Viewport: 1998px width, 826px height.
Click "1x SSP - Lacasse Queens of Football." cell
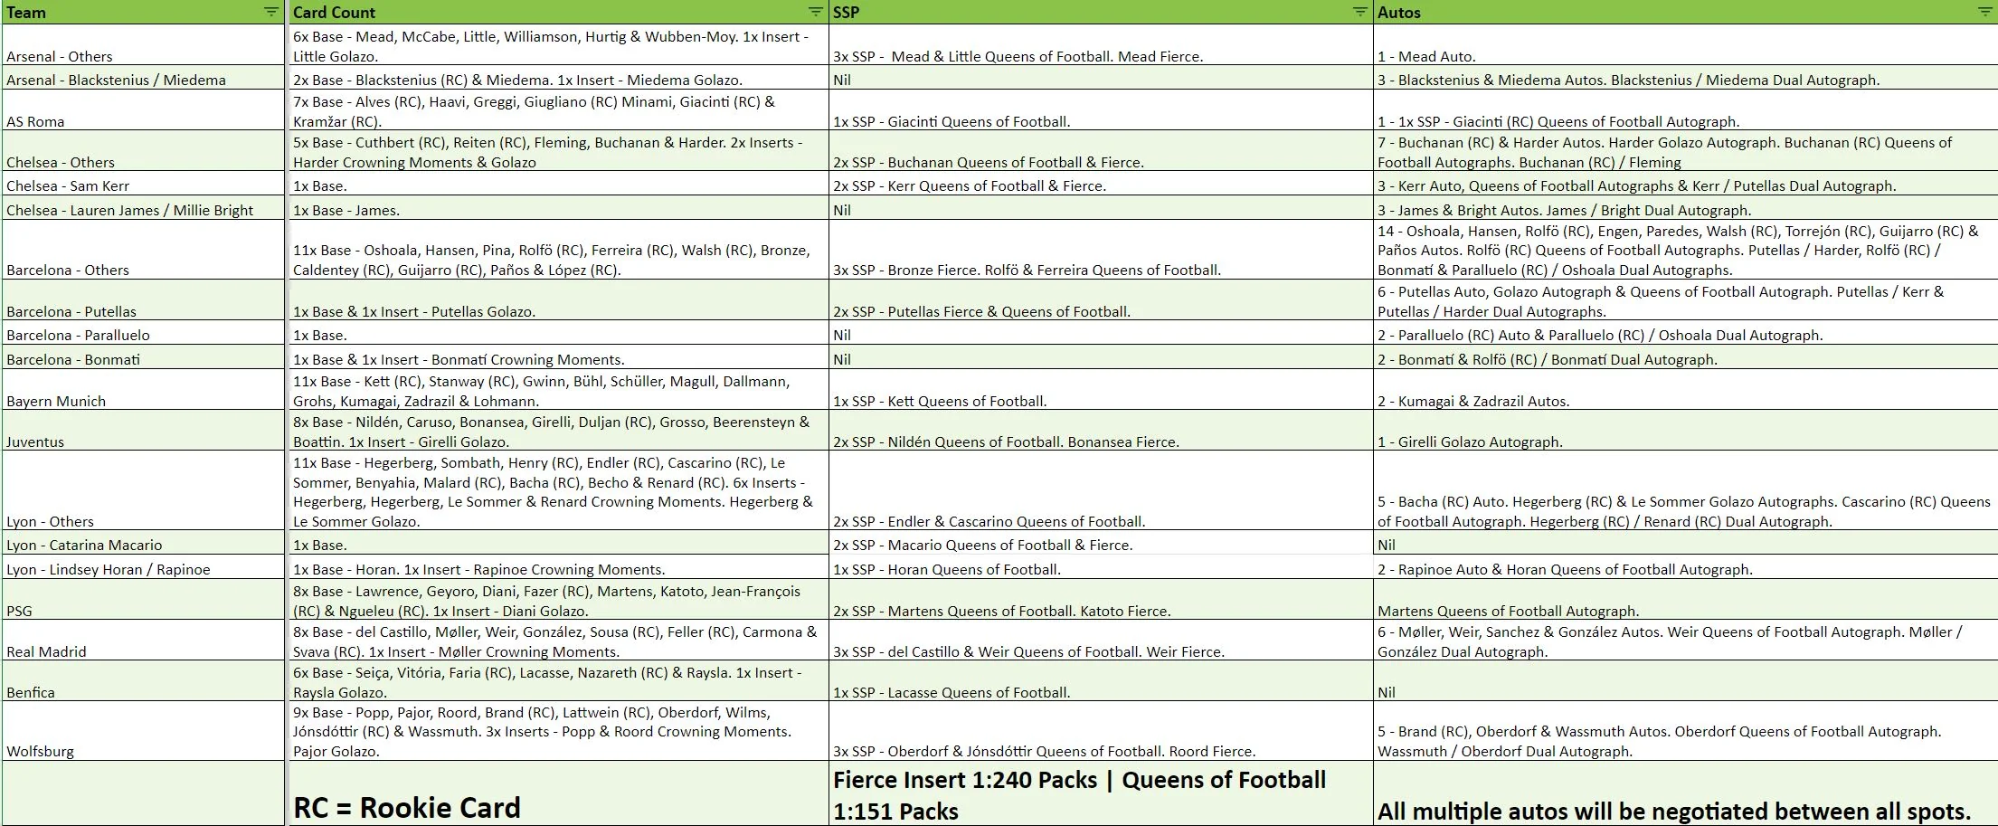(x=1101, y=681)
